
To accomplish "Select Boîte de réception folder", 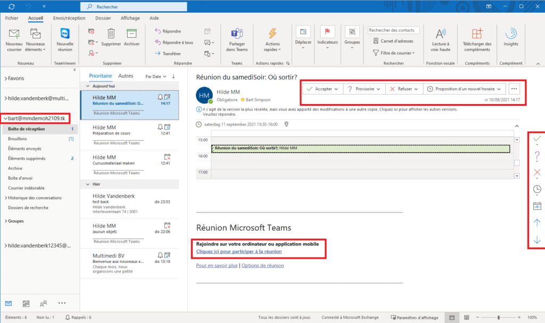I will click(x=40, y=129).
